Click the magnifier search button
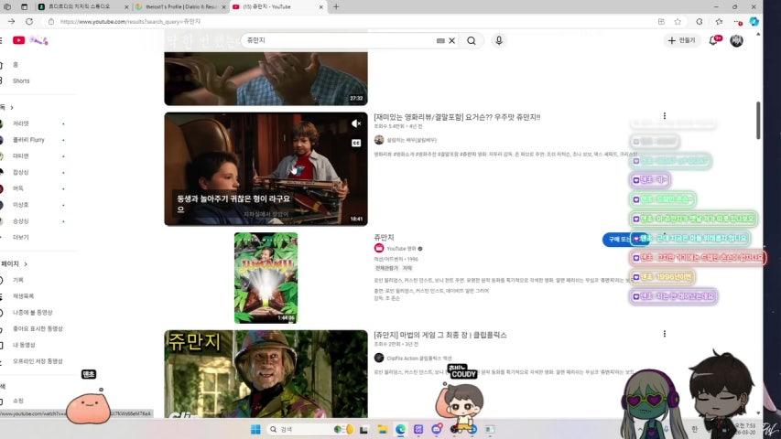 tap(472, 41)
